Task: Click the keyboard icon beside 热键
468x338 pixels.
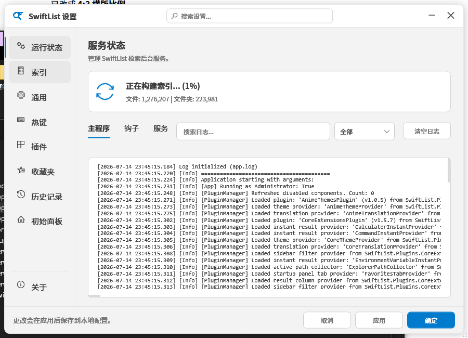Action: [x=21, y=120]
